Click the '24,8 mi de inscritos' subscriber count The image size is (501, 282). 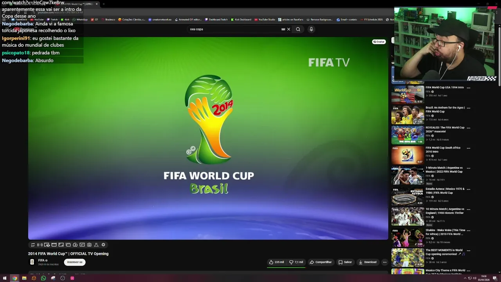(x=48, y=264)
